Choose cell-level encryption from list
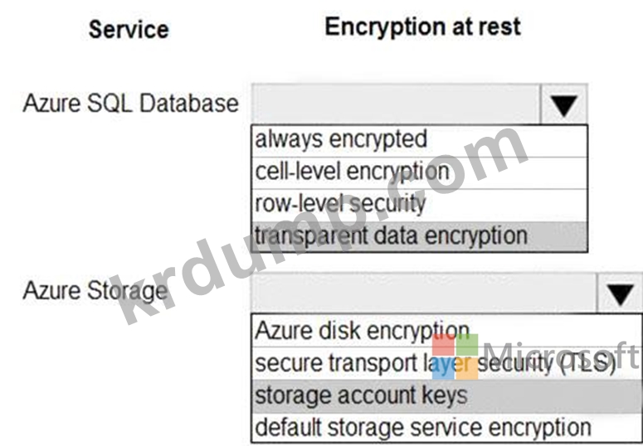 tap(420, 173)
